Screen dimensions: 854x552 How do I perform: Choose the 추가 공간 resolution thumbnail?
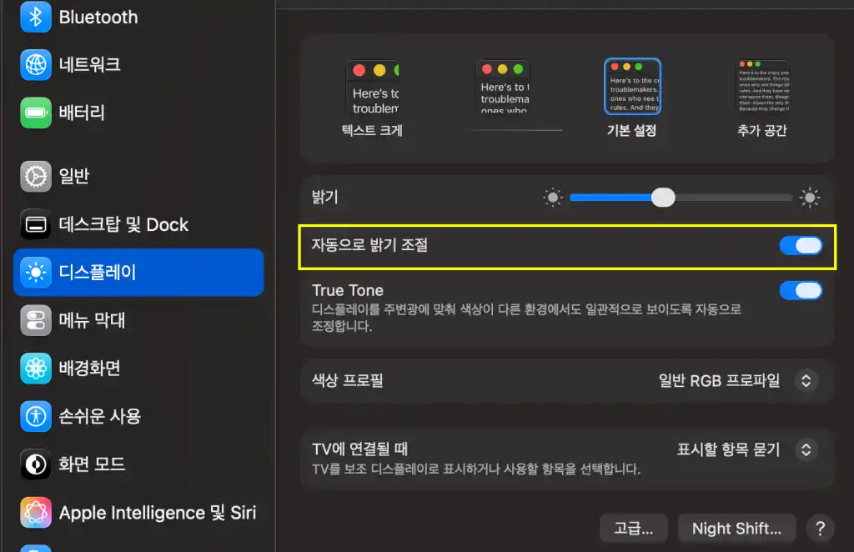pyautogui.click(x=762, y=87)
